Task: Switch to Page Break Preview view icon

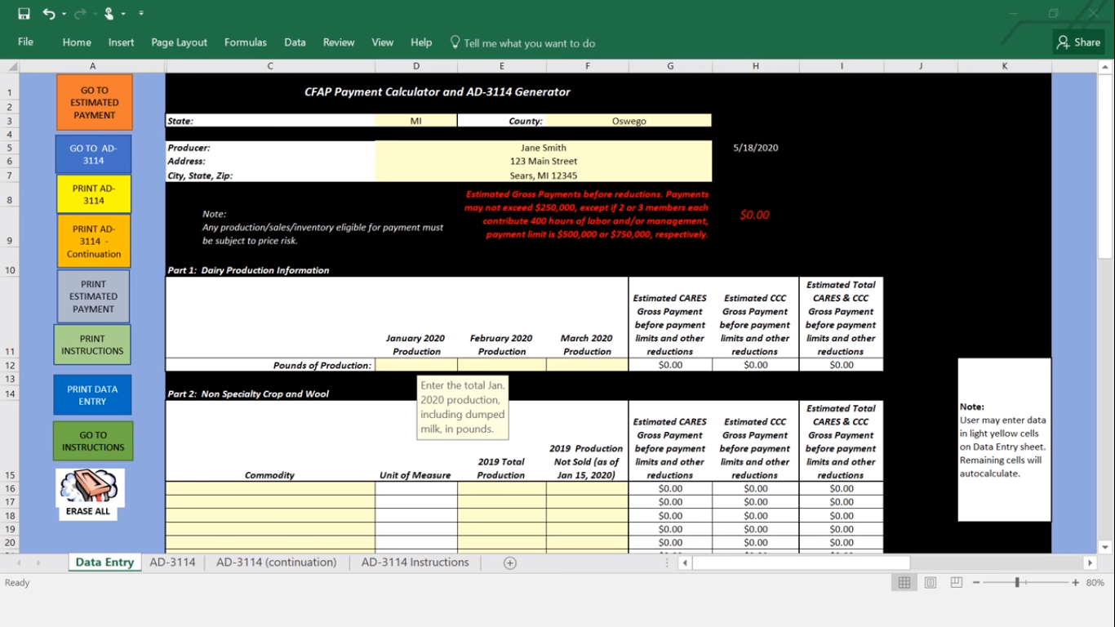Action: coord(956,582)
